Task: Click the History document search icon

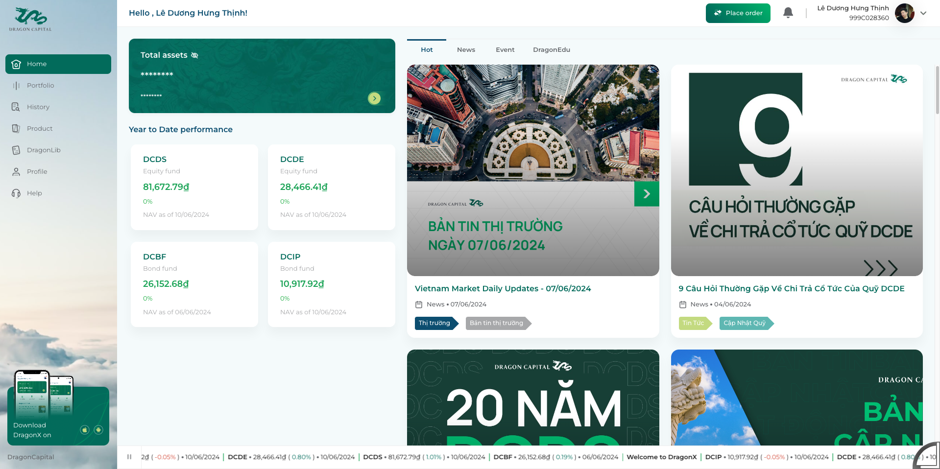Action: (x=16, y=107)
